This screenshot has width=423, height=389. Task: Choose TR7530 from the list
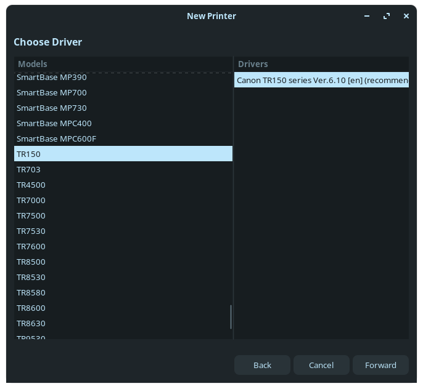(x=31, y=231)
